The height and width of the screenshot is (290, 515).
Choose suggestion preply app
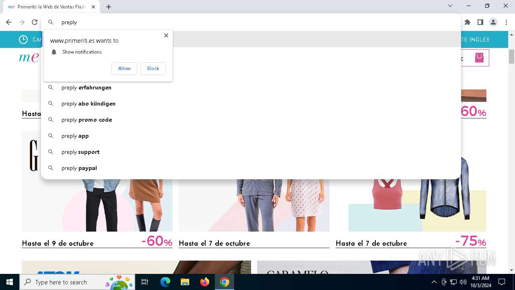(x=251, y=136)
